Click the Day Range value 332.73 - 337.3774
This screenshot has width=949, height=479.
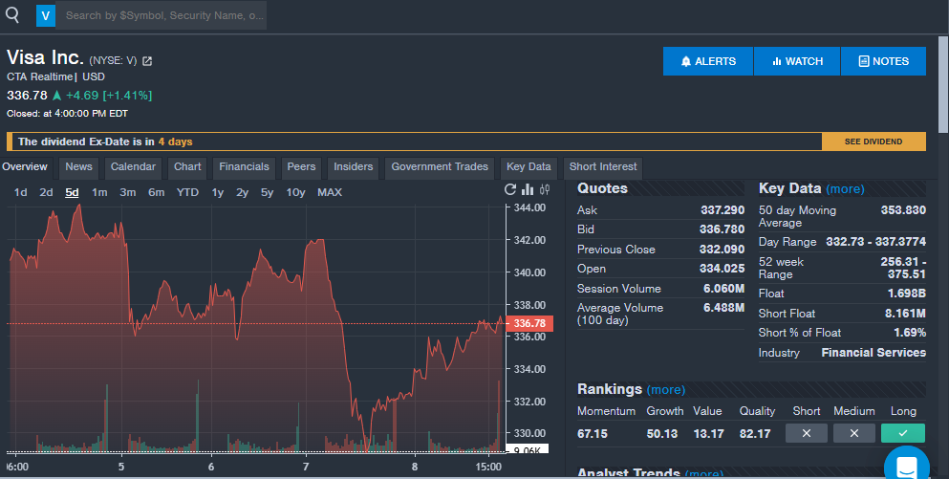875,242
